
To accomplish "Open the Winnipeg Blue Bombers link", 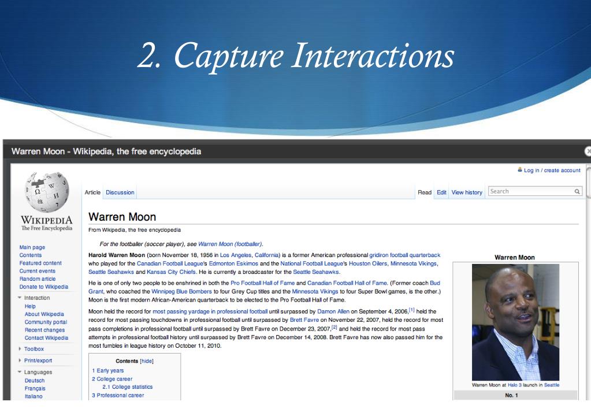I will (181, 291).
